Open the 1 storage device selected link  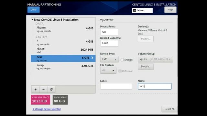click(x=47, y=109)
